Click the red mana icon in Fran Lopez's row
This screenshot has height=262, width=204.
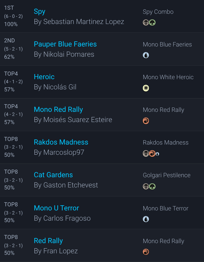click(x=146, y=252)
